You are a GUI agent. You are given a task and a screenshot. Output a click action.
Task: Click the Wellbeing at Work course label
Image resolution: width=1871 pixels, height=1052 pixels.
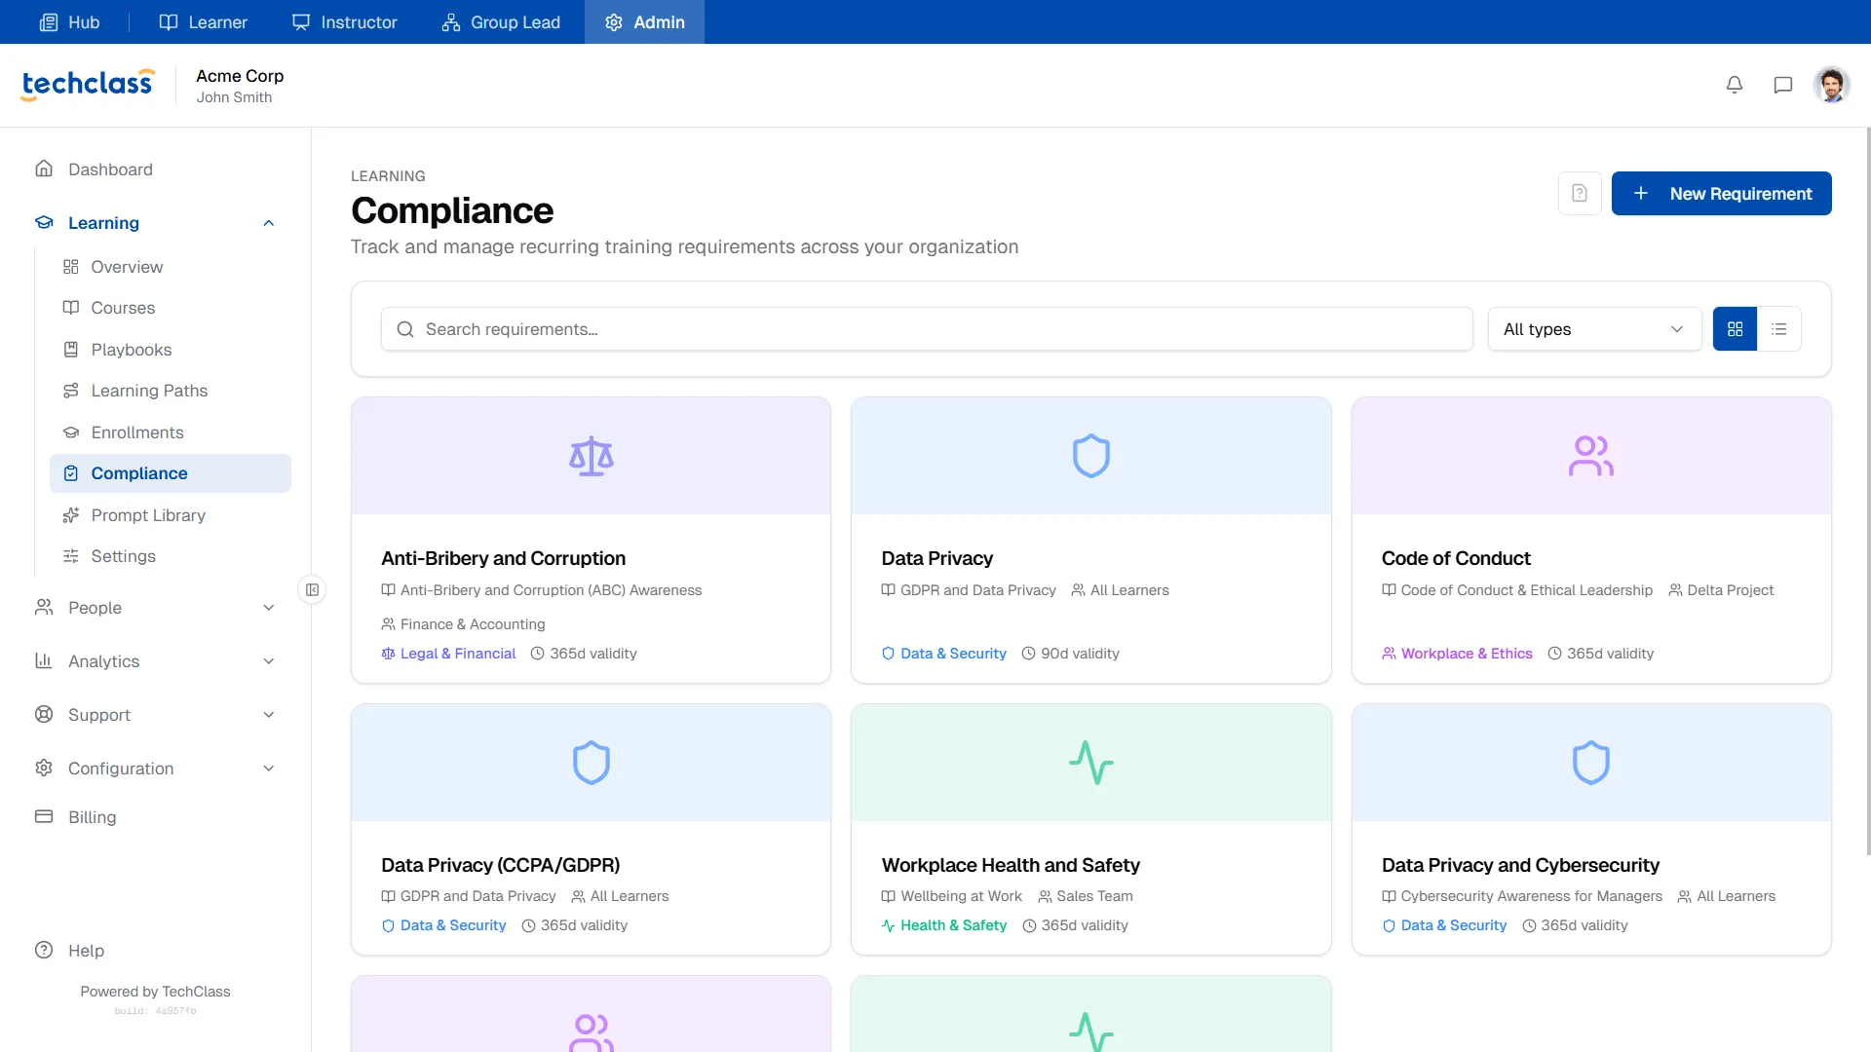point(951,896)
